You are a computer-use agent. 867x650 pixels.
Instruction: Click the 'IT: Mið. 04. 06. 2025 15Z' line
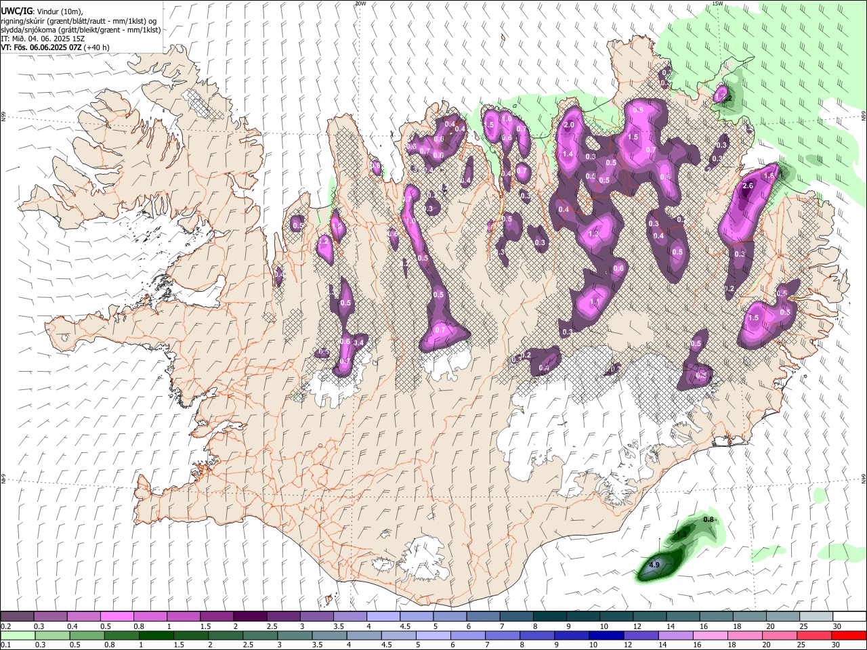pyautogui.click(x=43, y=39)
